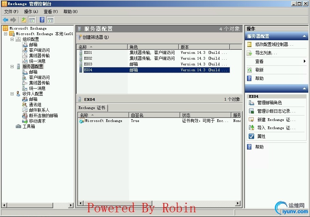This screenshot has width=310, height=217.
Task: Open the 文件(F) menu
Action: 11,12
